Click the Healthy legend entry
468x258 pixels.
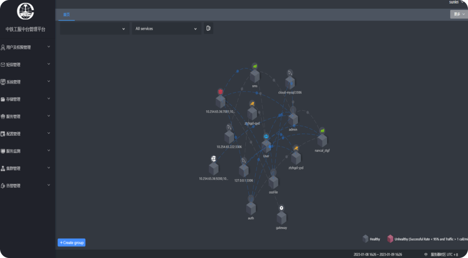[371, 239]
